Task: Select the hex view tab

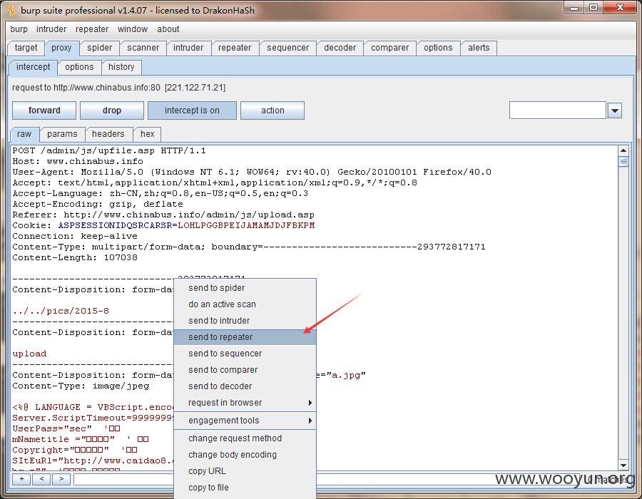Action: 148,134
